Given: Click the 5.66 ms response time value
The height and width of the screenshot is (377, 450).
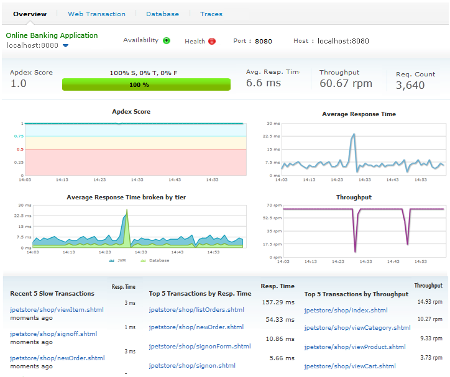Looking at the screenshot, I should click(x=282, y=358).
